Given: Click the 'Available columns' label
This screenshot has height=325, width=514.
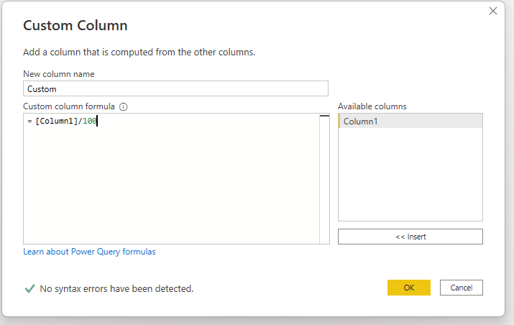Looking at the screenshot, I should [372, 106].
